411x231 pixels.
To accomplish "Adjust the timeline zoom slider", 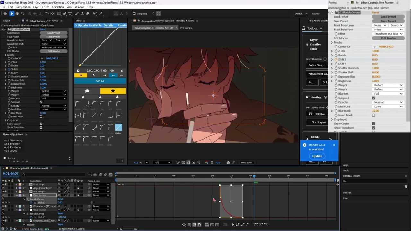I will pos(121,229).
